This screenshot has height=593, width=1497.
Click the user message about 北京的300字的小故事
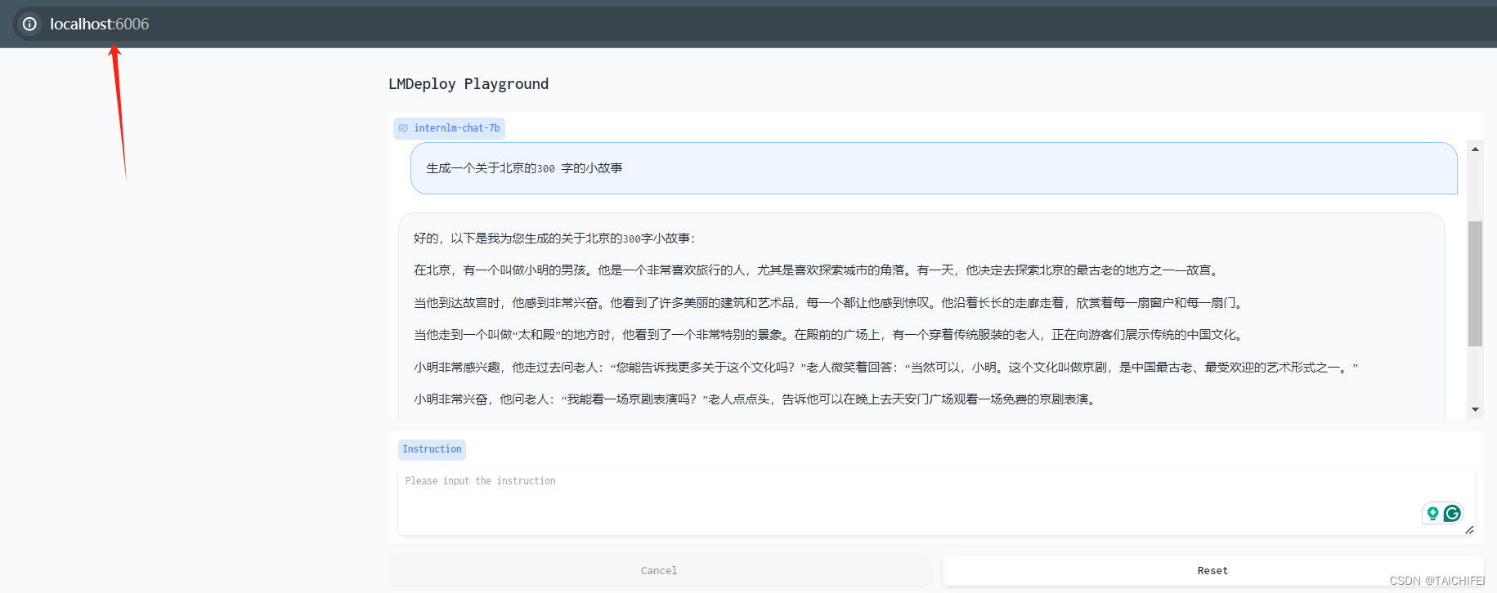(934, 168)
